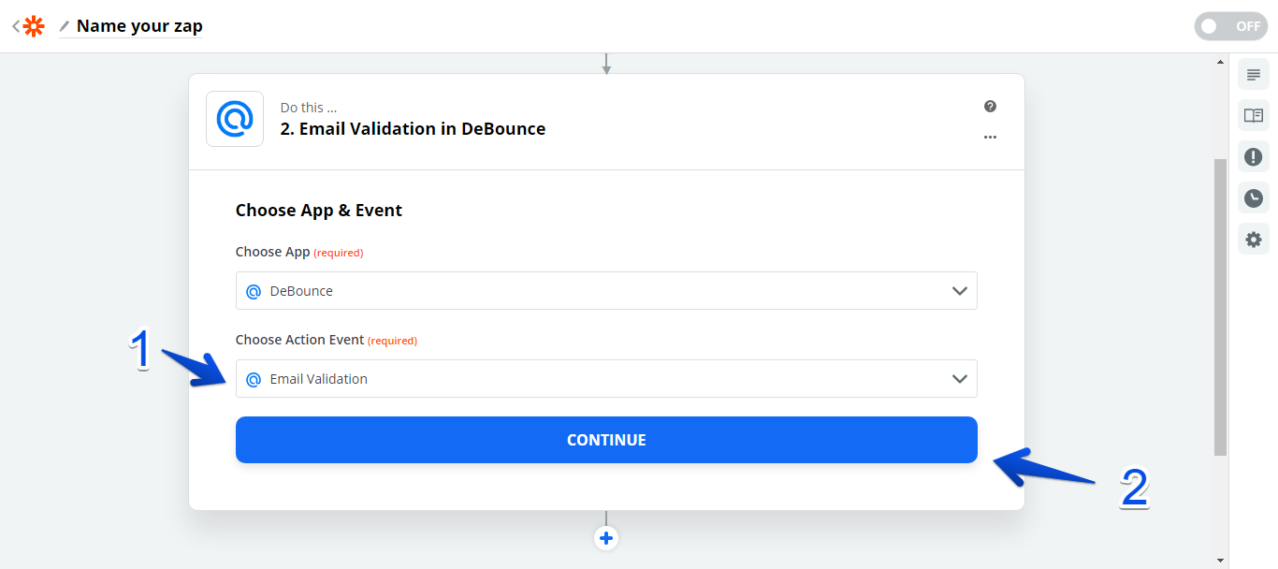Click the scroll down arrow of the scrollbar
The image size is (1278, 569).
click(x=1219, y=560)
